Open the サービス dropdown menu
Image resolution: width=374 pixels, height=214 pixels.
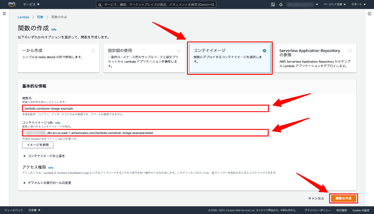coord(31,4)
